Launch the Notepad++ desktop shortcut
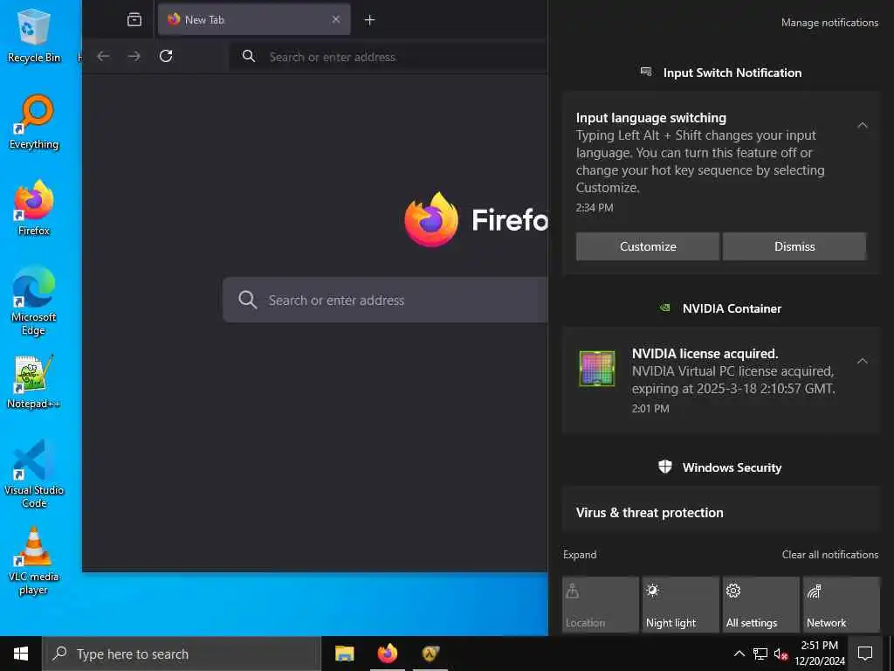894x671 pixels. pyautogui.click(x=34, y=382)
